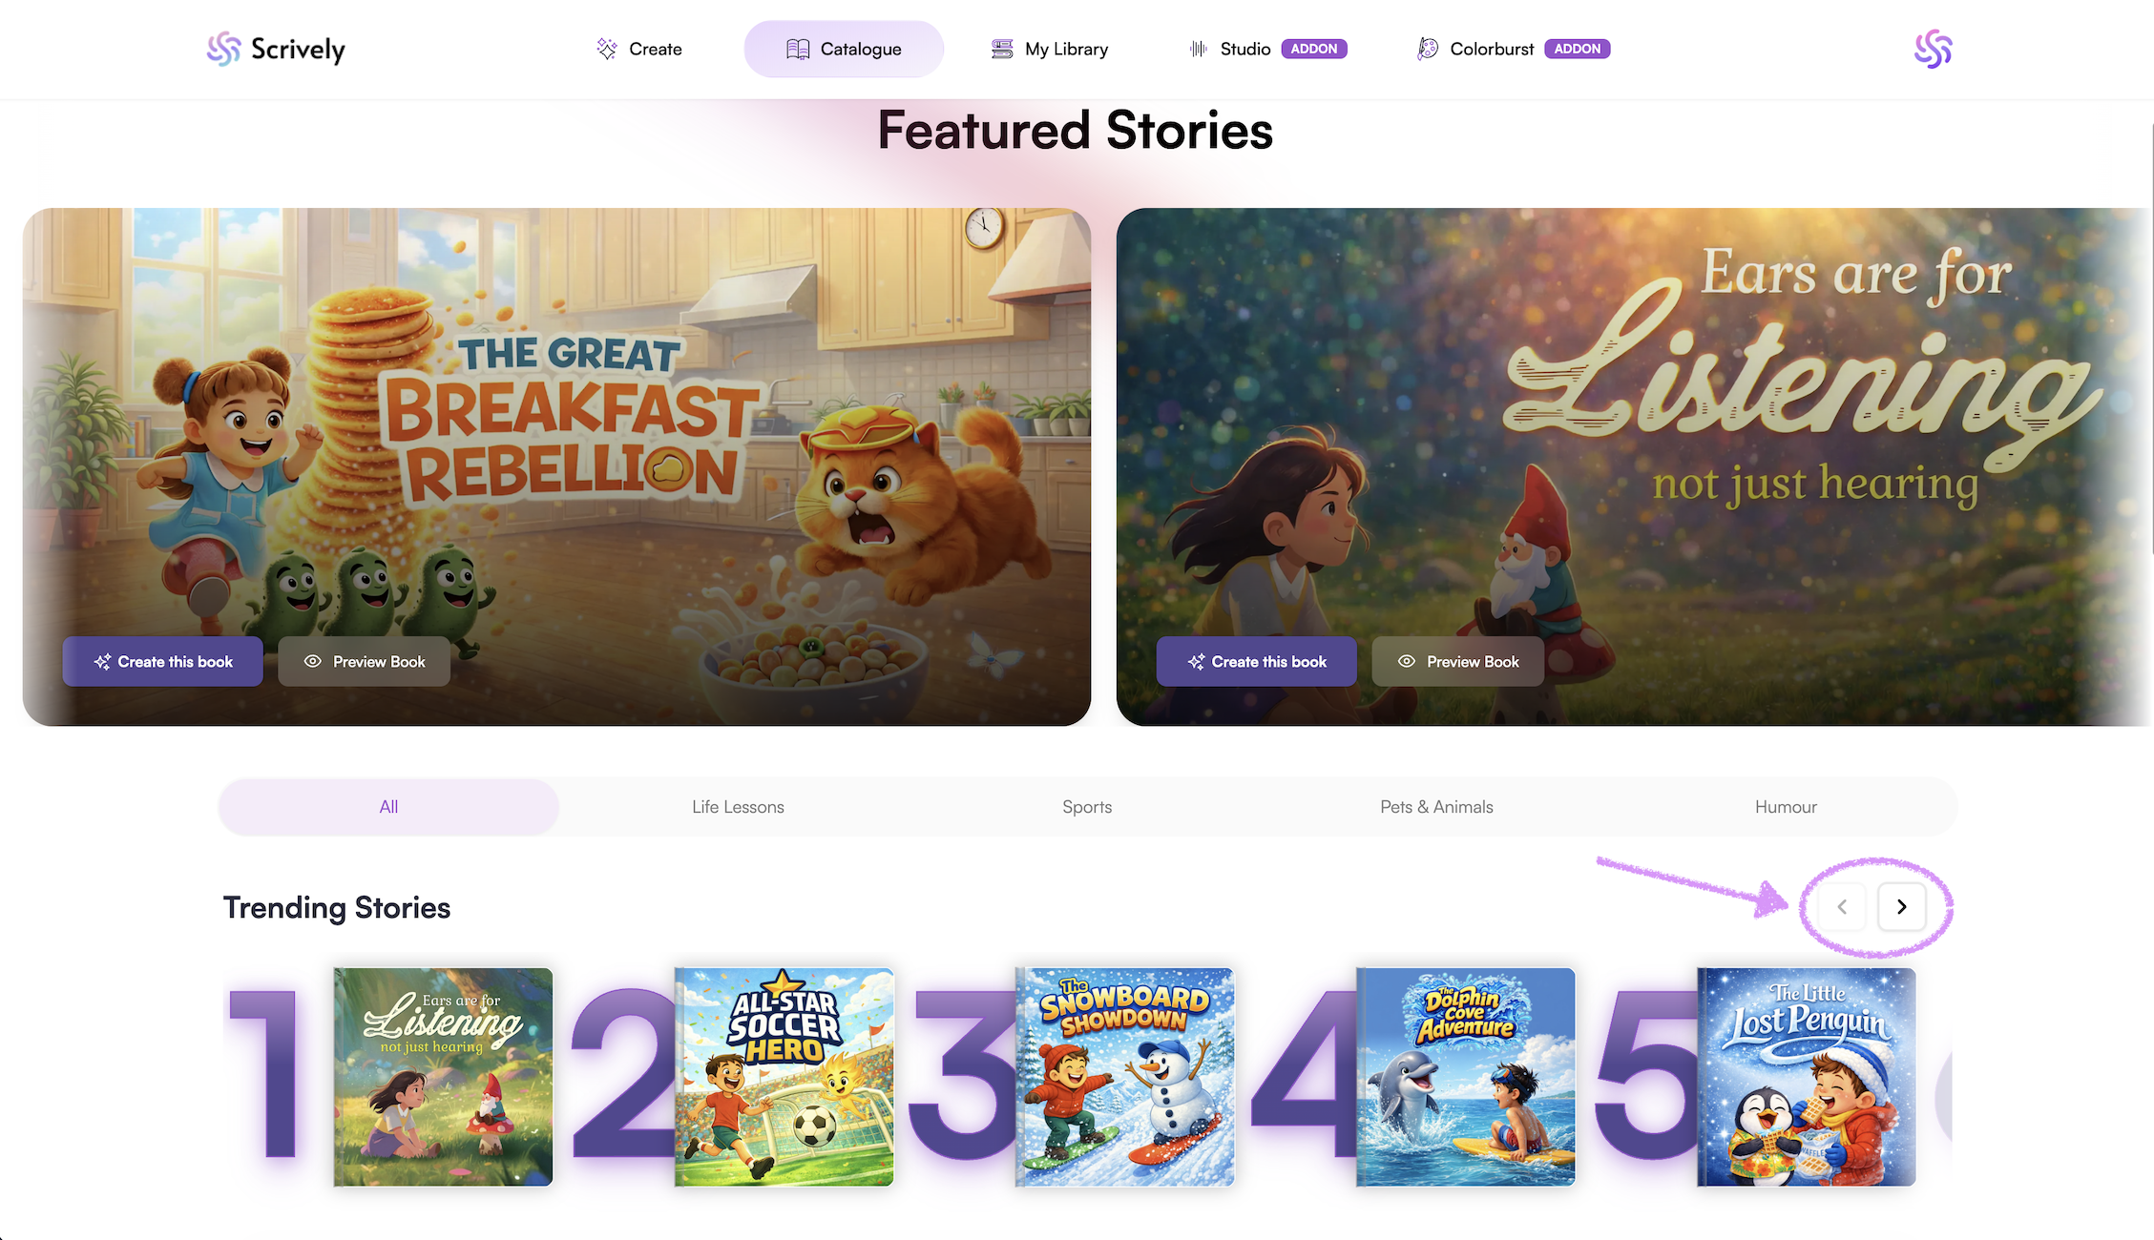Switch to the Sports category tab
Viewport: 2154px width, 1240px height.
point(1087,807)
